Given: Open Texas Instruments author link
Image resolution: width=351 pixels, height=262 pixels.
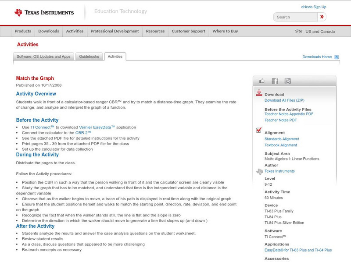Looking at the screenshot, I should (x=279, y=171).
